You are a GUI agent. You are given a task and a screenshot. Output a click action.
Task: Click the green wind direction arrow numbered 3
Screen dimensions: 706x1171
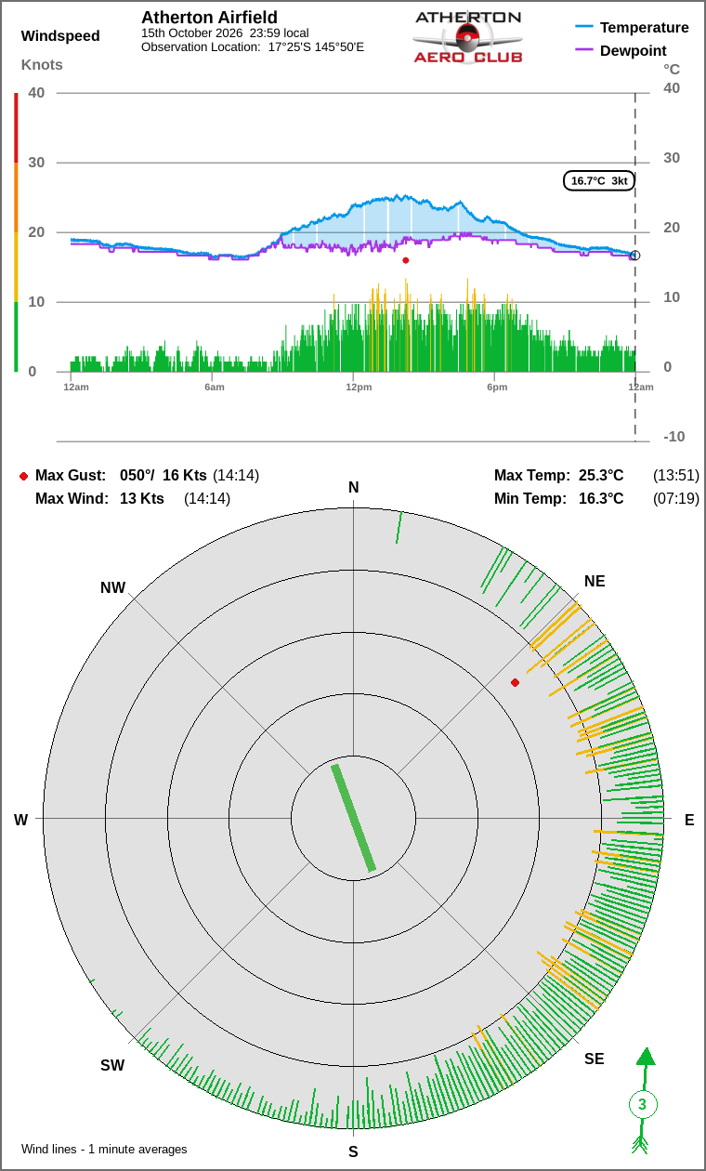tap(643, 1100)
